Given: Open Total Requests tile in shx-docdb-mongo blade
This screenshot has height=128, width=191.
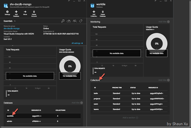Looking at the screenshot, I should pos(30,73).
